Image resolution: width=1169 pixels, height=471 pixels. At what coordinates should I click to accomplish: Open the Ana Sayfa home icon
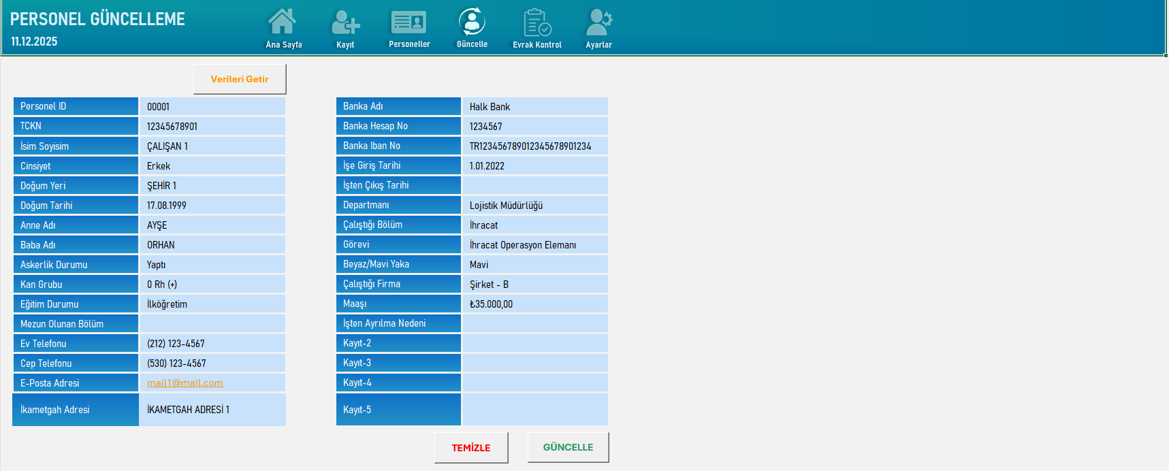tap(283, 22)
